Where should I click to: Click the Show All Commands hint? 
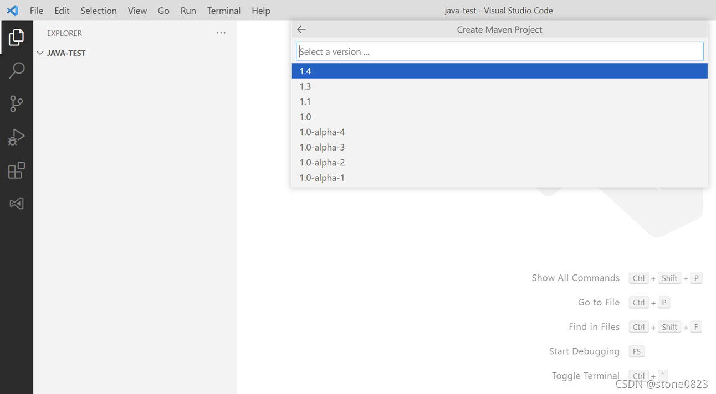click(575, 278)
